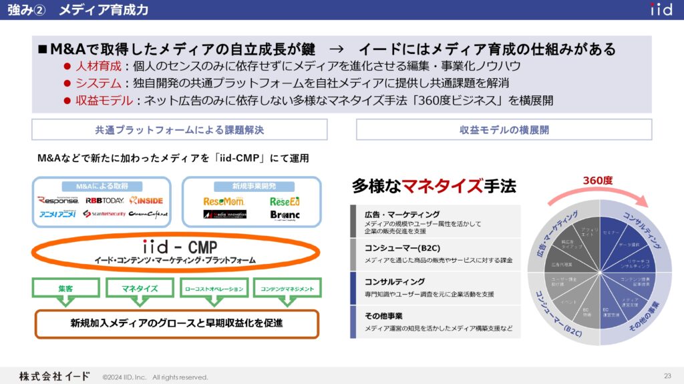Click the iid logo in the header

(662, 9)
